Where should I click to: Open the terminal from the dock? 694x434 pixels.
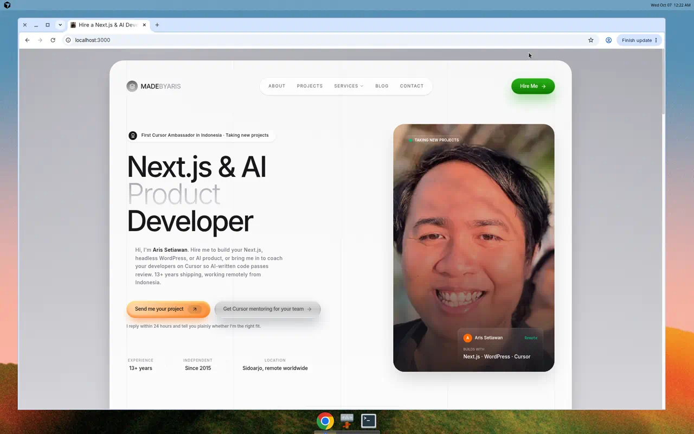point(369,421)
